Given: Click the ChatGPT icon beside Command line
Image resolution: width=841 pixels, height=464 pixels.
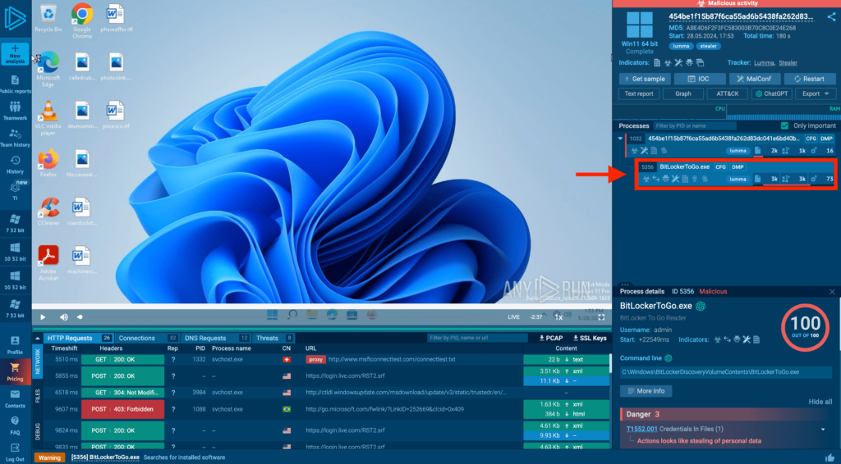Looking at the screenshot, I should (x=669, y=358).
